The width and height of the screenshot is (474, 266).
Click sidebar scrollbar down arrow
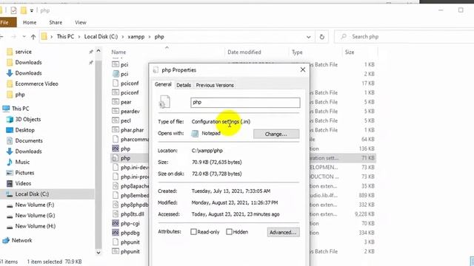[x=99, y=253]
